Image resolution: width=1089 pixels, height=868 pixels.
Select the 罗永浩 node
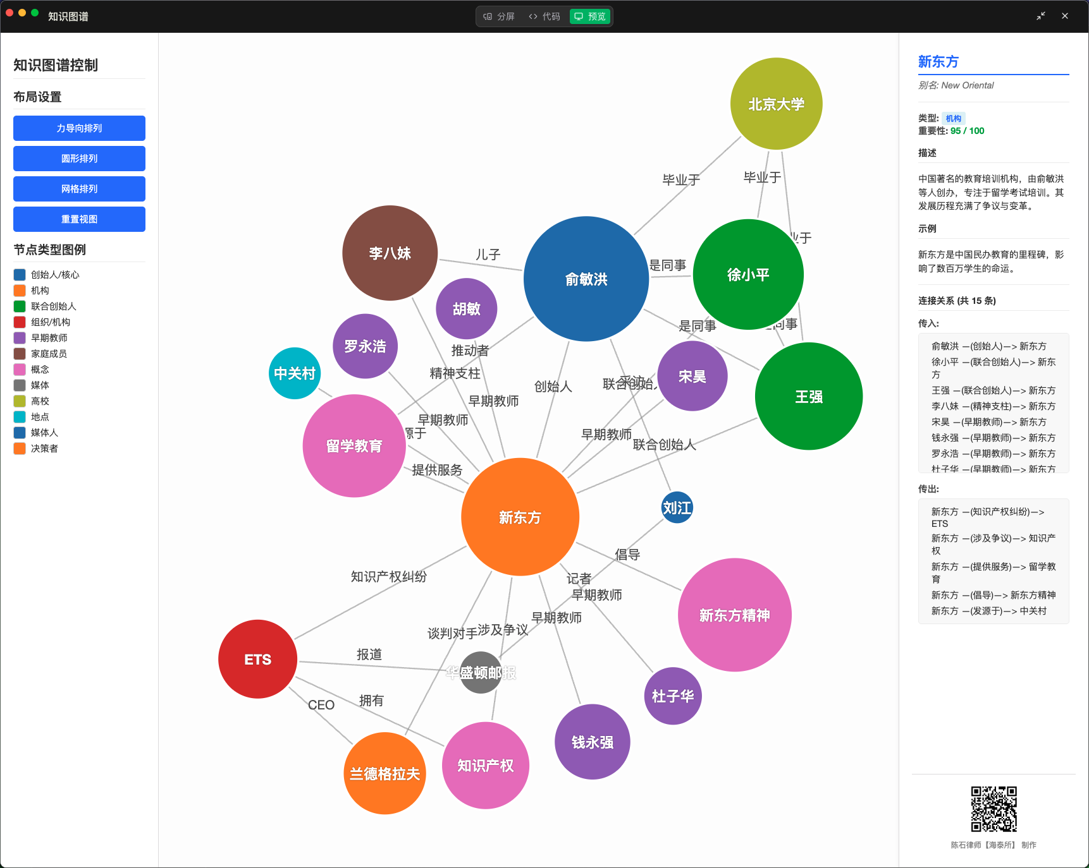[366, 346]
